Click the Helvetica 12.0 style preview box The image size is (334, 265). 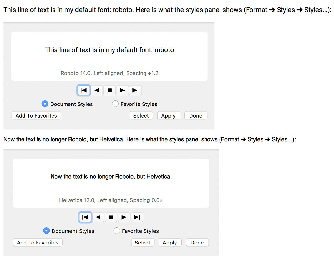point(111,183)
